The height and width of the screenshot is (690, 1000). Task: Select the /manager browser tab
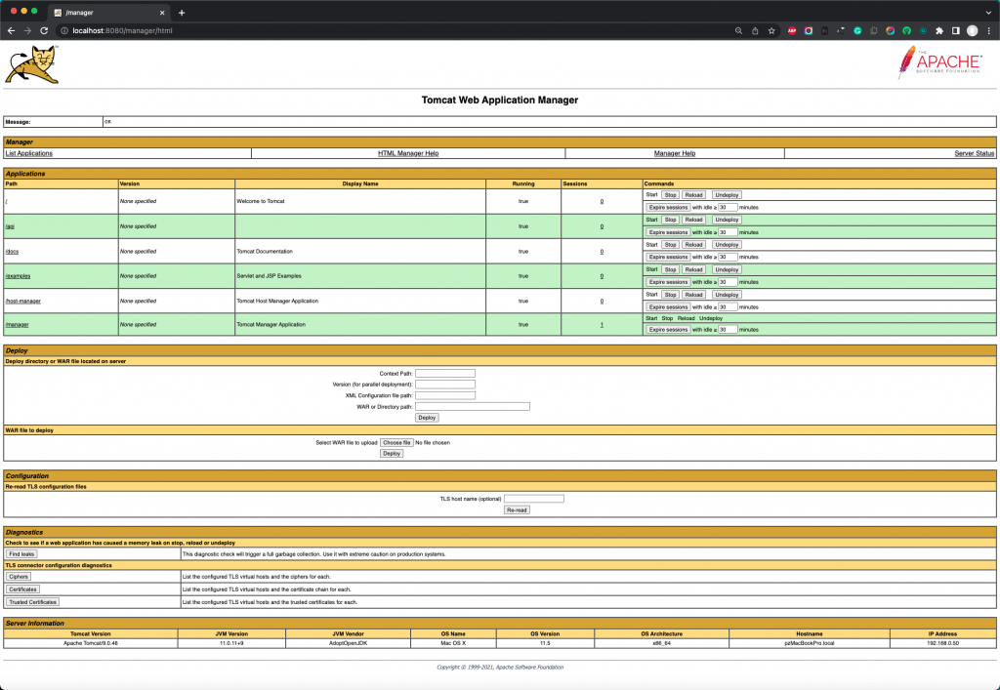click(x=108, y=13)
